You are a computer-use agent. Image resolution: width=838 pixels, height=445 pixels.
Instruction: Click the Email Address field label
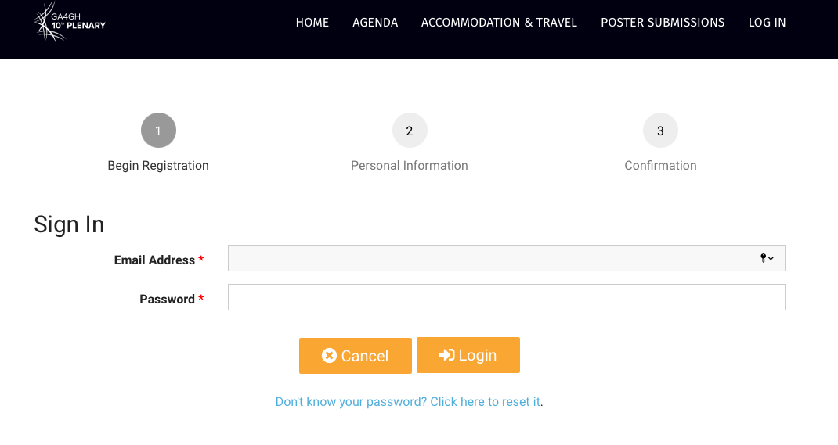click(x=154, y=260)
